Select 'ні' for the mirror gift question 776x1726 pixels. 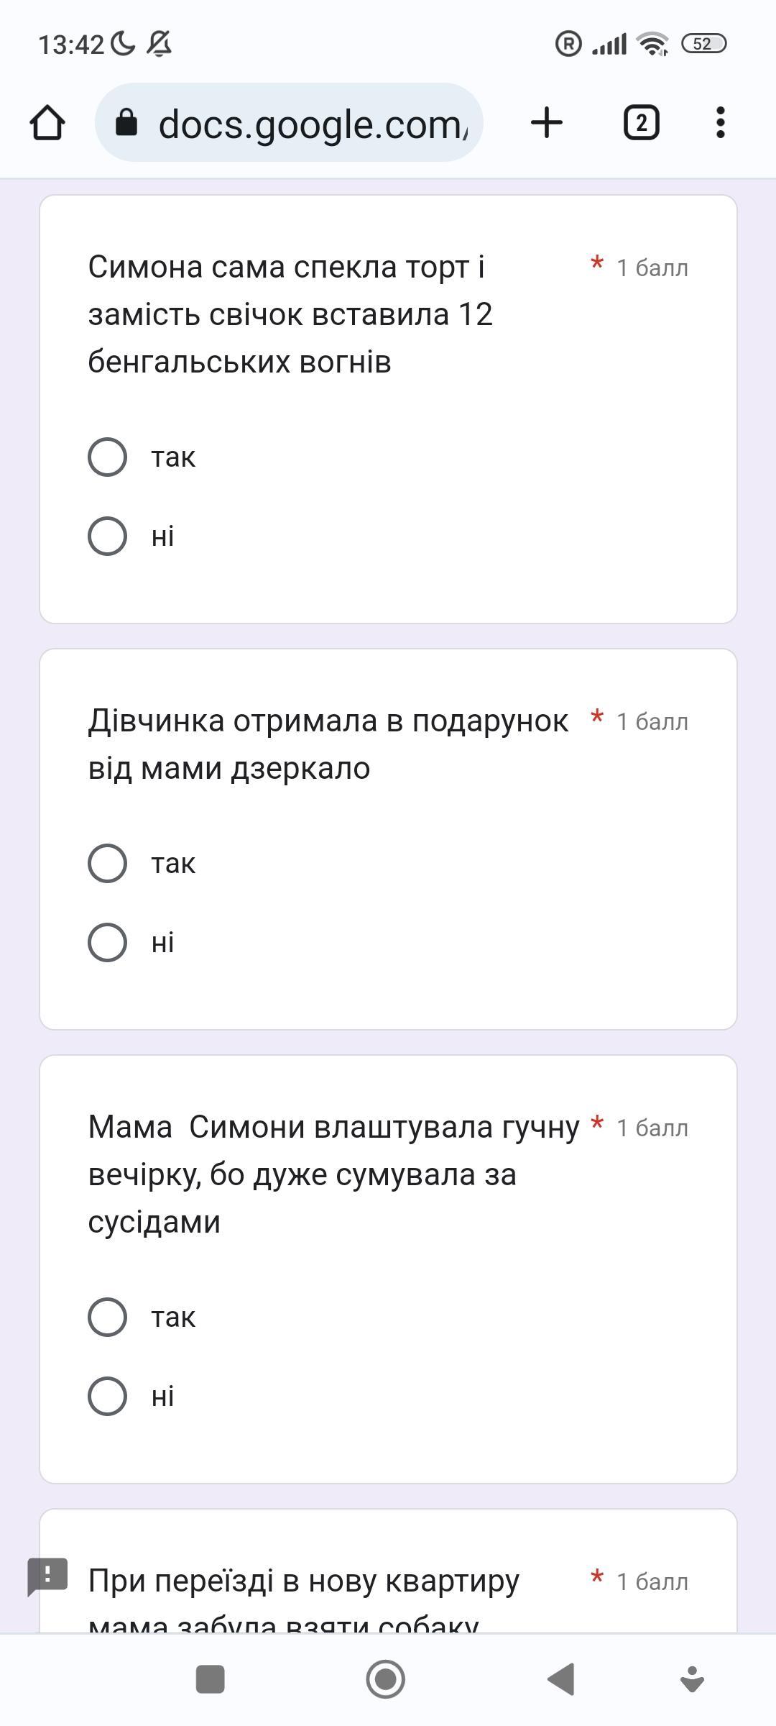coord(108,943)
